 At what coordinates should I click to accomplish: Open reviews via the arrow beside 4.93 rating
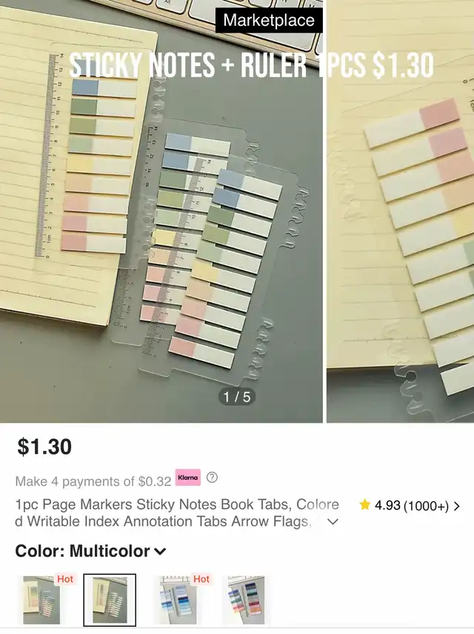457,506
